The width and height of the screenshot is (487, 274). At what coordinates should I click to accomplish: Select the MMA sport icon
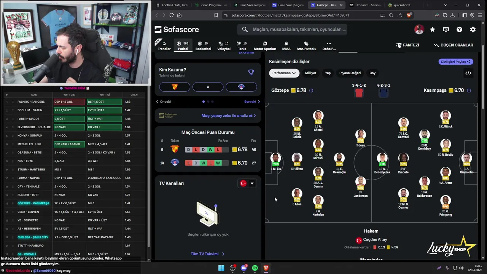[286, 46]
